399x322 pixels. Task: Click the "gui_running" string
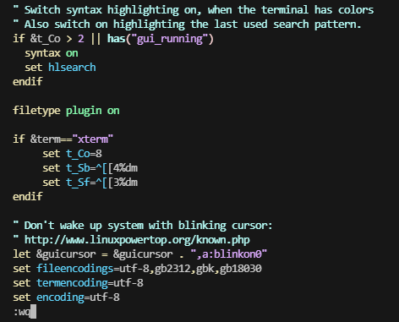(170, 39)
